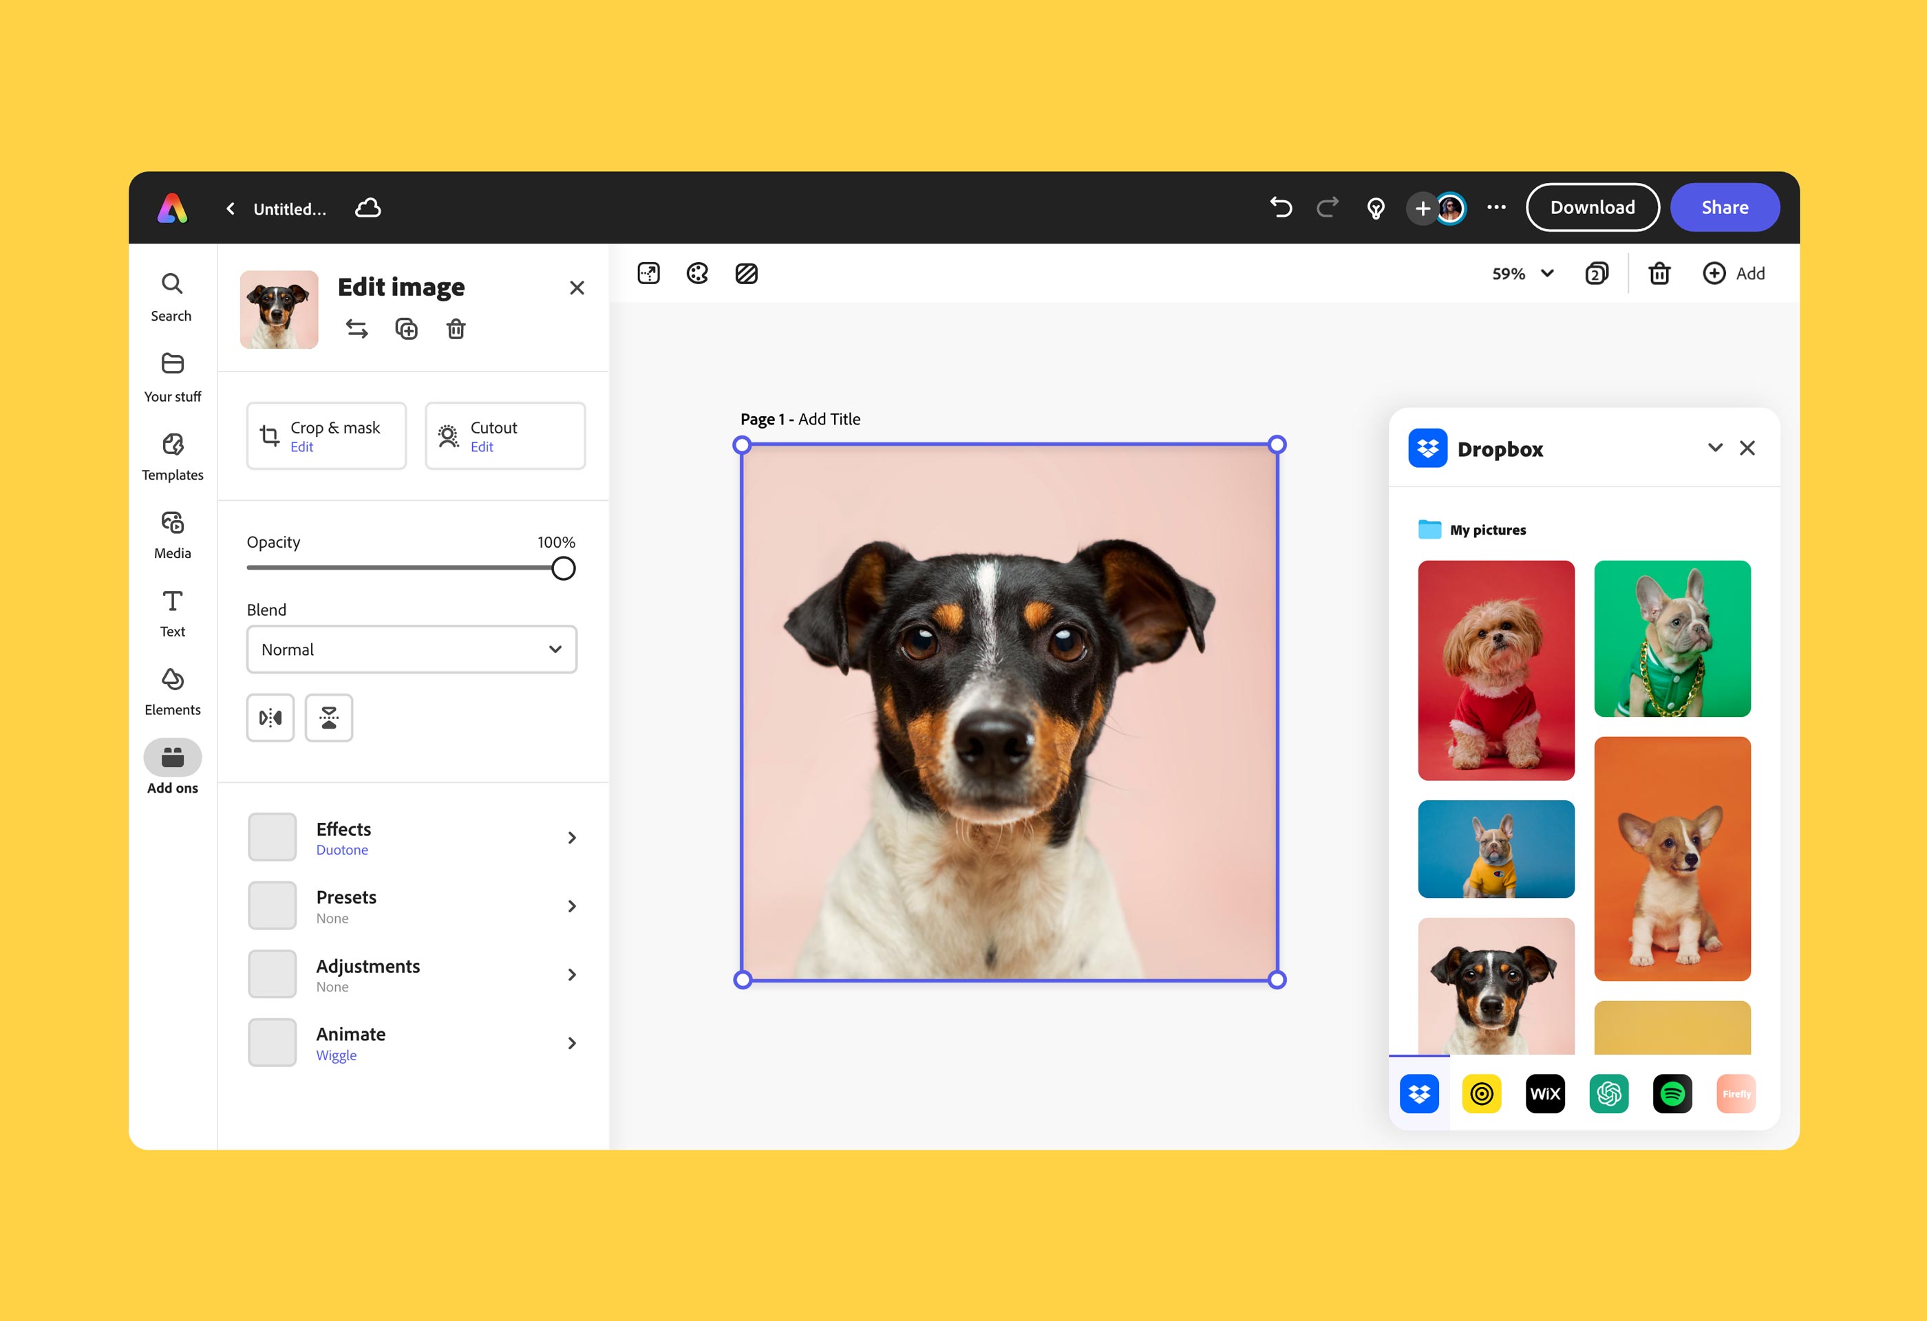Open the Text sidebar tab

(x=173, y=613)
